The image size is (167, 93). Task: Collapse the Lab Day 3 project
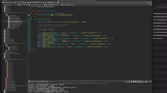[3, 58]
